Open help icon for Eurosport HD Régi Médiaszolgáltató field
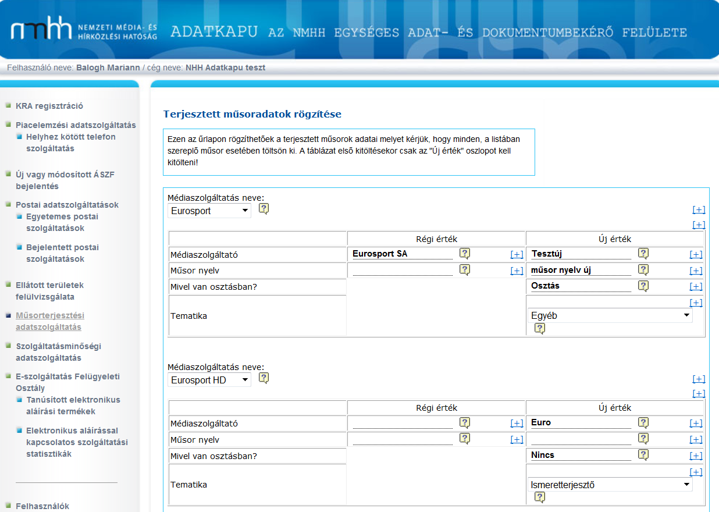The width and height of the screenshot is (719, 512). pyautogui.click(x=464, y=422)
